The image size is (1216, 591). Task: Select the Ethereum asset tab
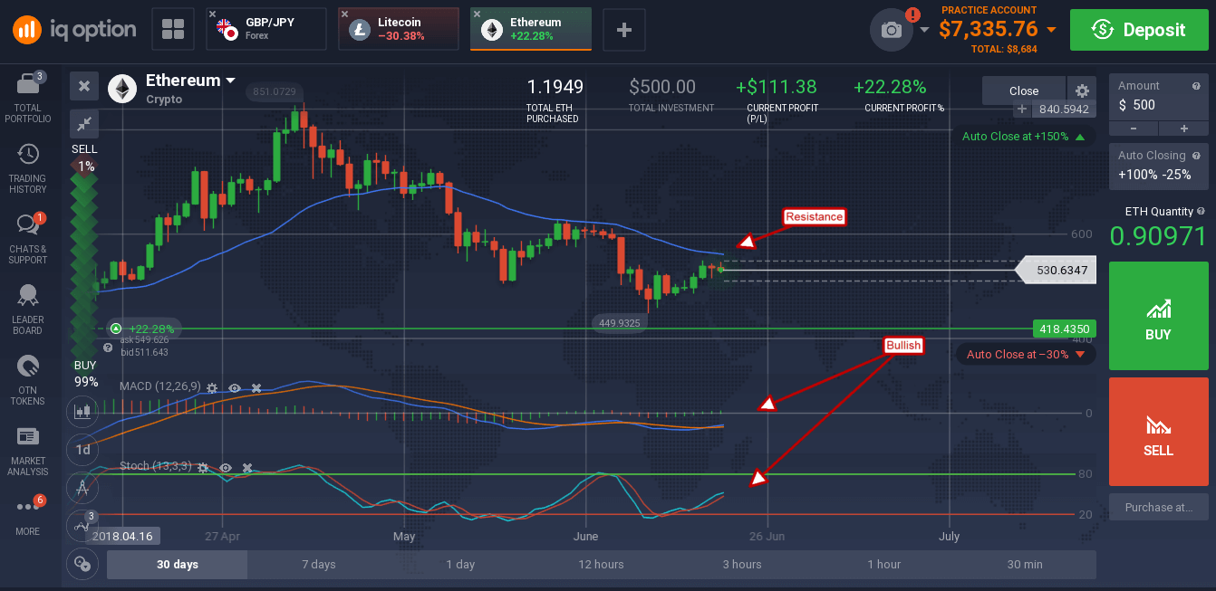point(531,29)
